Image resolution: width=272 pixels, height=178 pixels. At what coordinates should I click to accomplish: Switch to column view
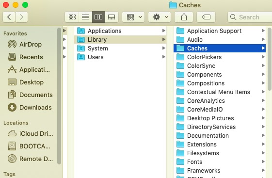pyautogui.click(x=98, y=17)
